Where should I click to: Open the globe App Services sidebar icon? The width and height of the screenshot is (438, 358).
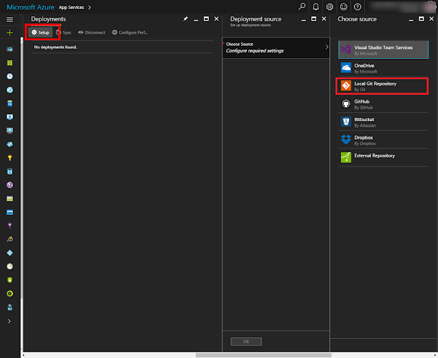click(10, 90)
